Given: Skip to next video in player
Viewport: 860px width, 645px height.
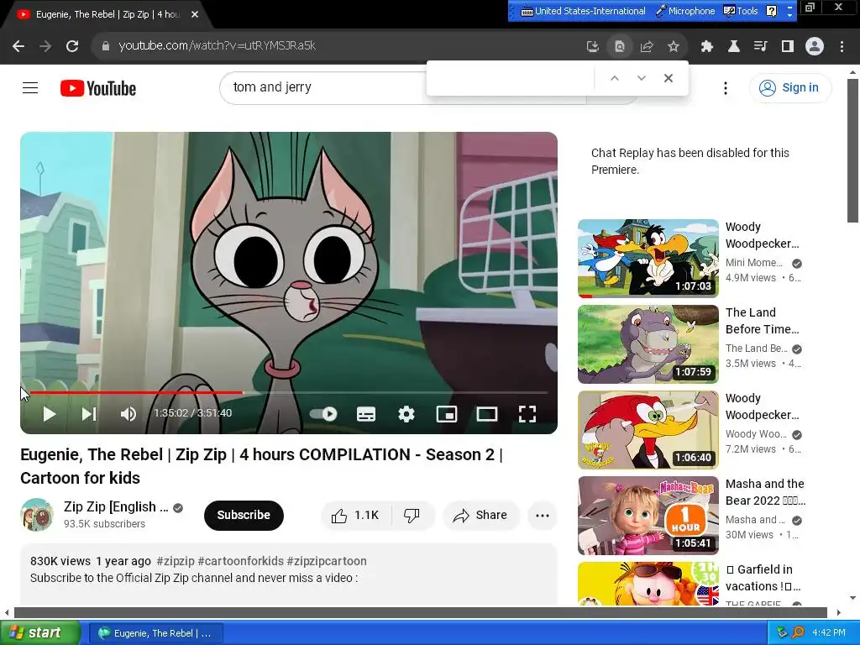Looking at the screenshot, I should (x=89, y=414).
